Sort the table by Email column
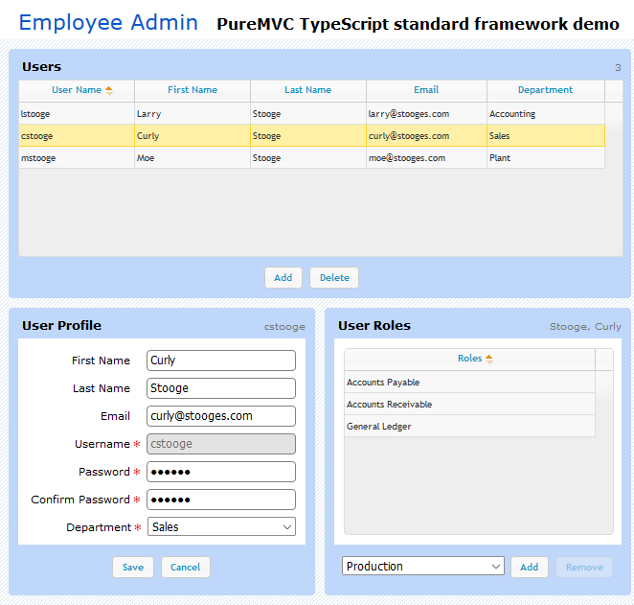The image size is (634, 605). (426, 90)
